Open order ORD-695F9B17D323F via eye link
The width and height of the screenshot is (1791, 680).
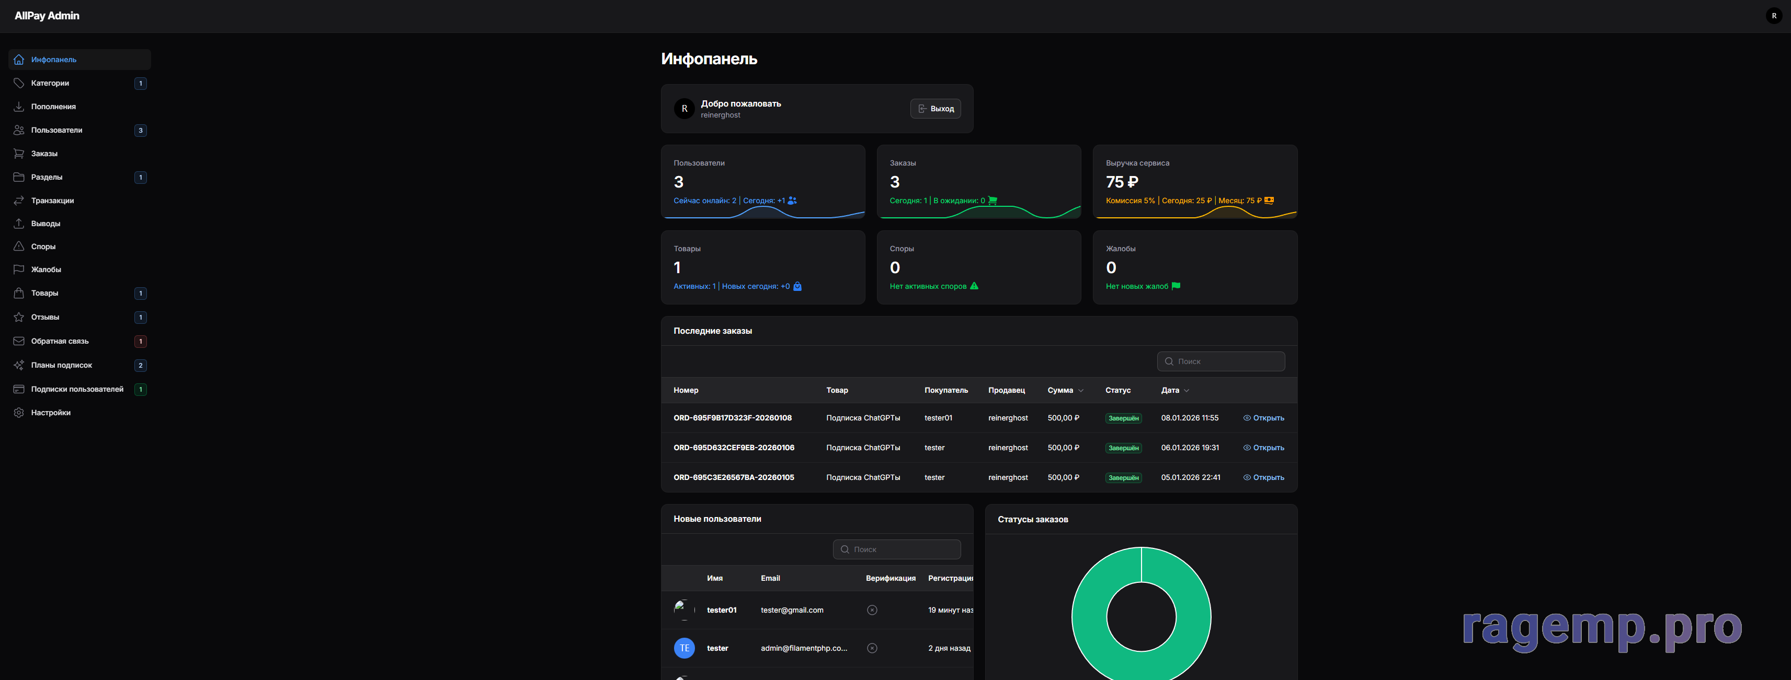click(1263, 418)
